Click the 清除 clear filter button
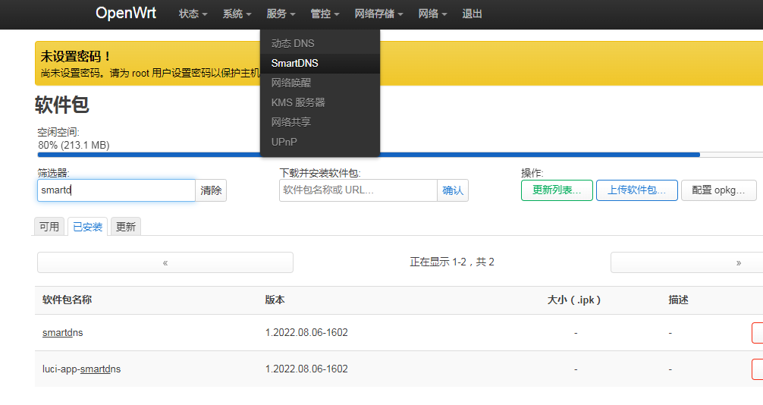This screenshot has height=405, width=763. [x=211, y=190]
